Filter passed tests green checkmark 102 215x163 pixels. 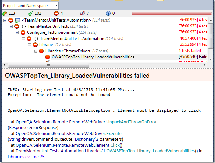(x=30, y=13)
